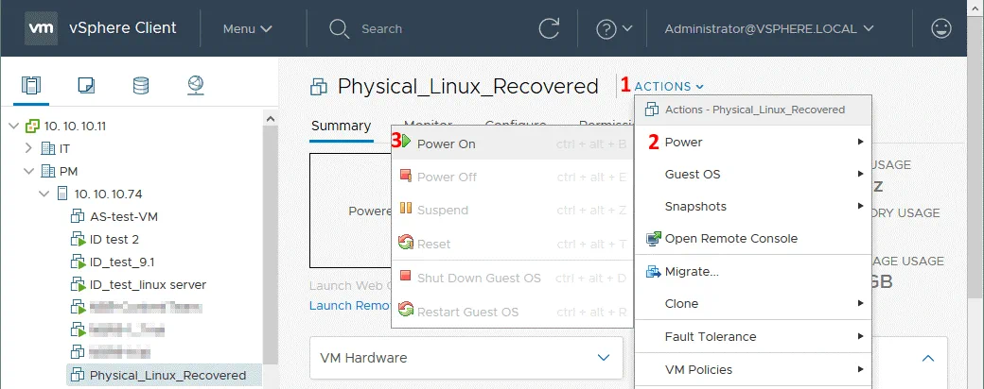This screenshot has height=389, width=984.
Task: Expand the IT datacenter tree node
Action: click(x=28, y=148)
